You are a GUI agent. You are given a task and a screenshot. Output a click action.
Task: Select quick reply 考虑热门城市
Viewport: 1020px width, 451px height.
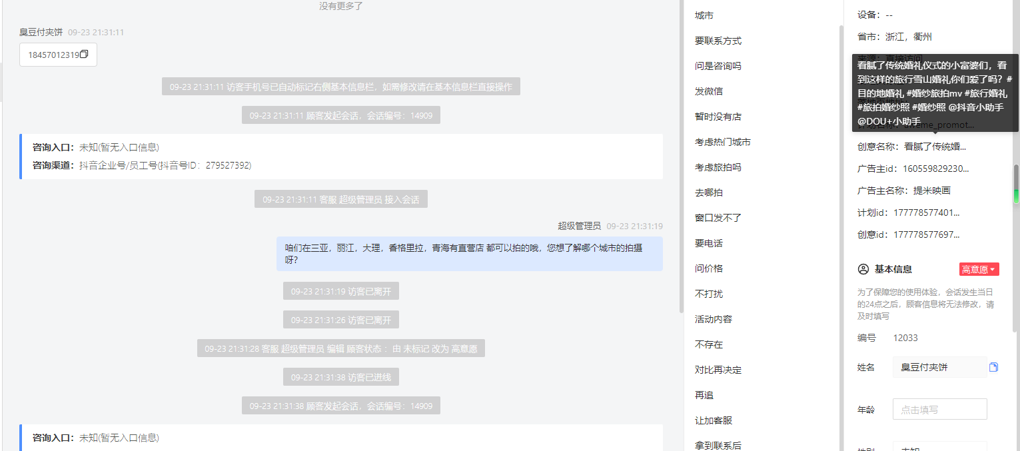click(723, 142)
